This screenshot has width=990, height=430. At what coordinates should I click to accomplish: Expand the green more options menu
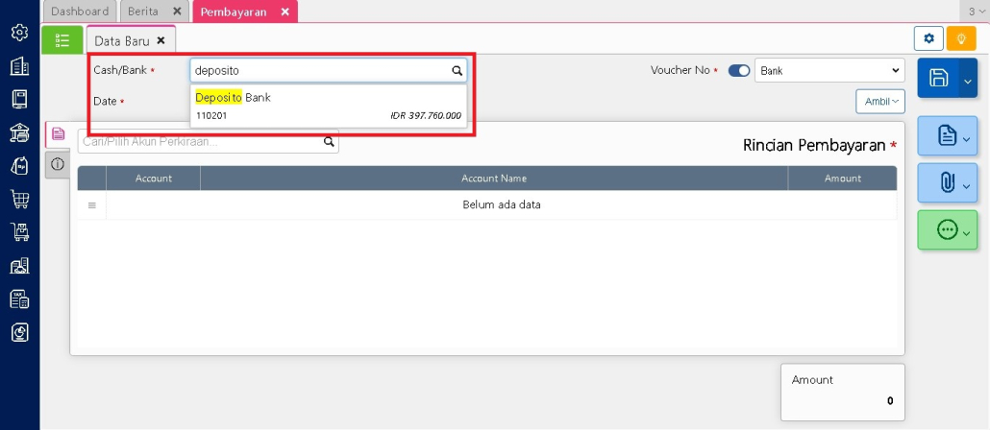pos(948,230)
